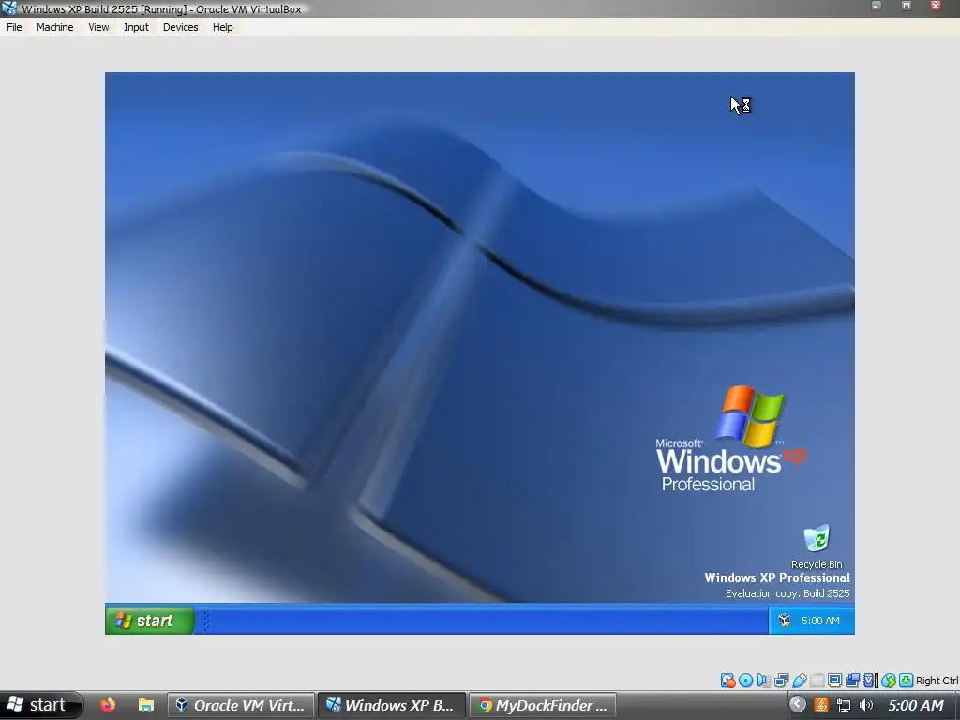Click the Right Ctrl host key label

[937, 681]
